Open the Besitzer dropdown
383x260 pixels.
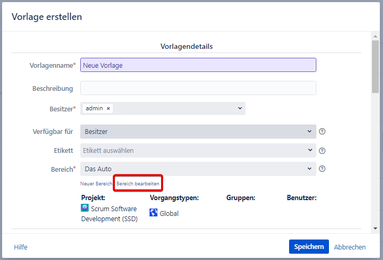240,108
